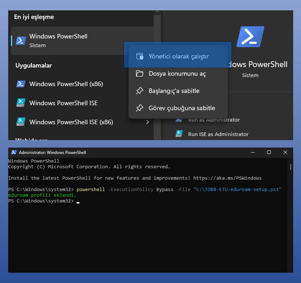This screenshot has height=283, width=301.
Task: Click the PowerShell icon in console title bar
Action: coord(14,152)
